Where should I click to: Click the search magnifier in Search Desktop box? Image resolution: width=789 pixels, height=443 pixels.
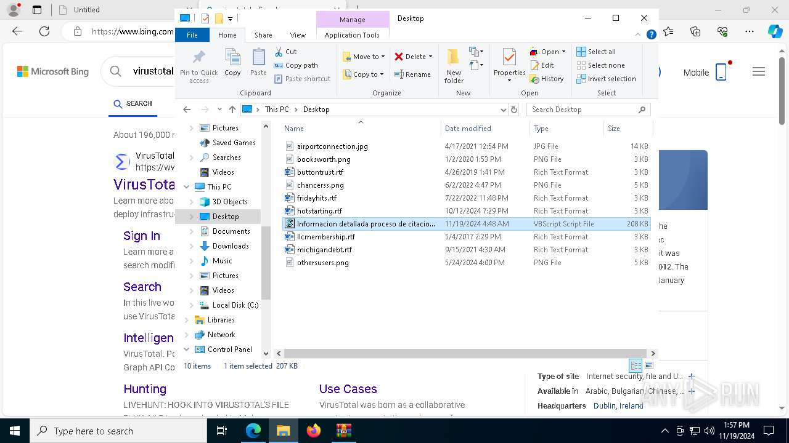tap(642, 110)
